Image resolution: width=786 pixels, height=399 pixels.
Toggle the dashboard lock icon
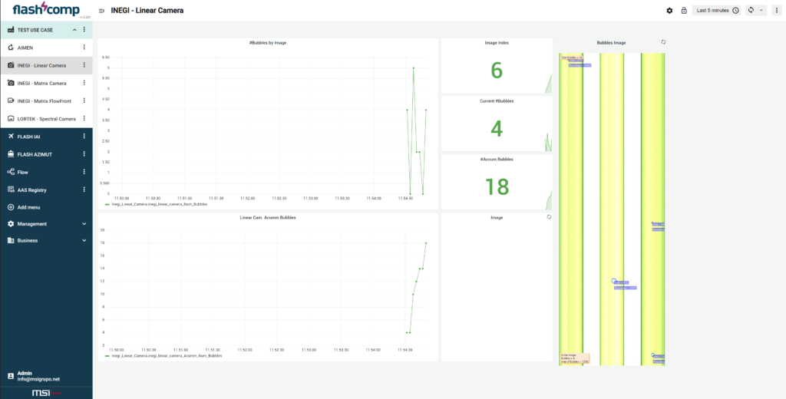click(x=683, y=11)
